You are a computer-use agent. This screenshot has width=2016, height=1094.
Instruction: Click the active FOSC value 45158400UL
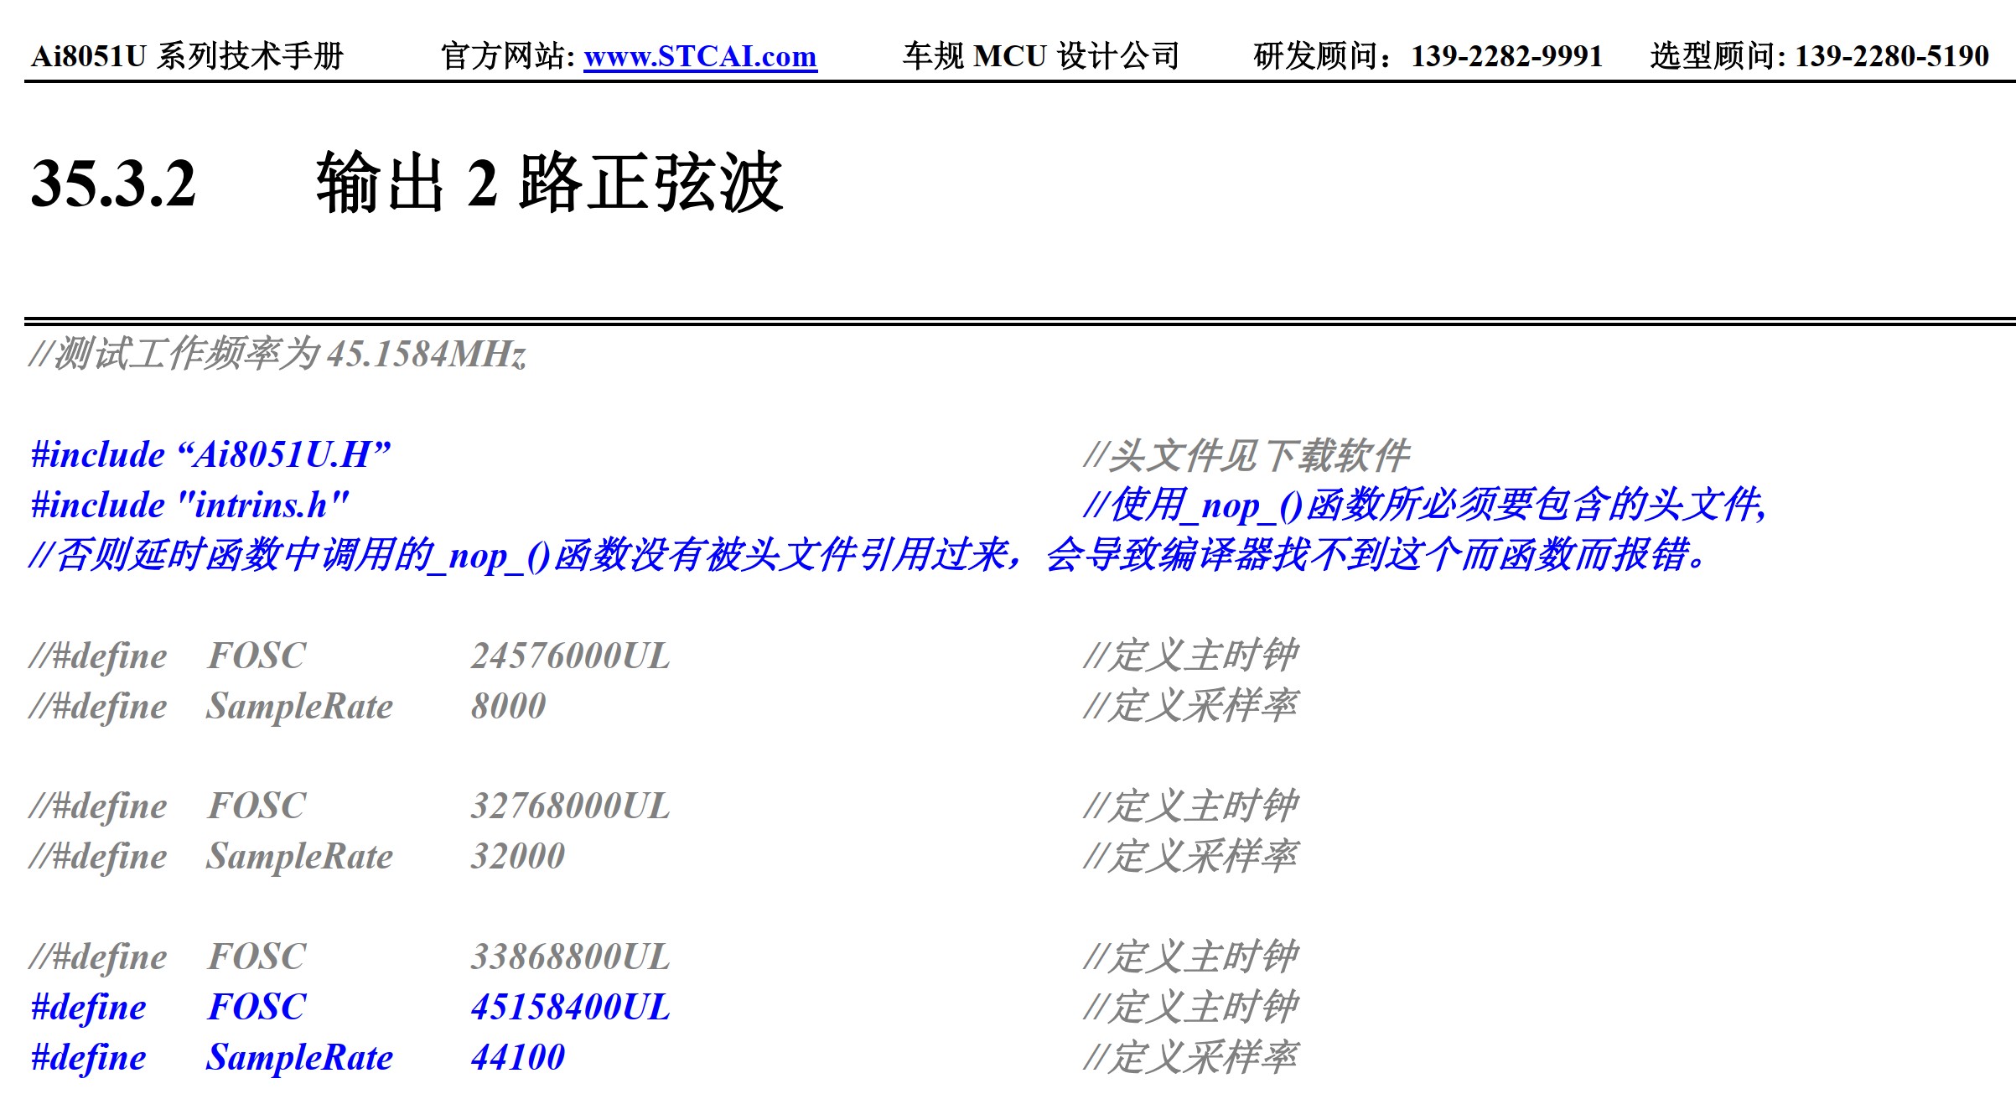tap(571, 1007)
